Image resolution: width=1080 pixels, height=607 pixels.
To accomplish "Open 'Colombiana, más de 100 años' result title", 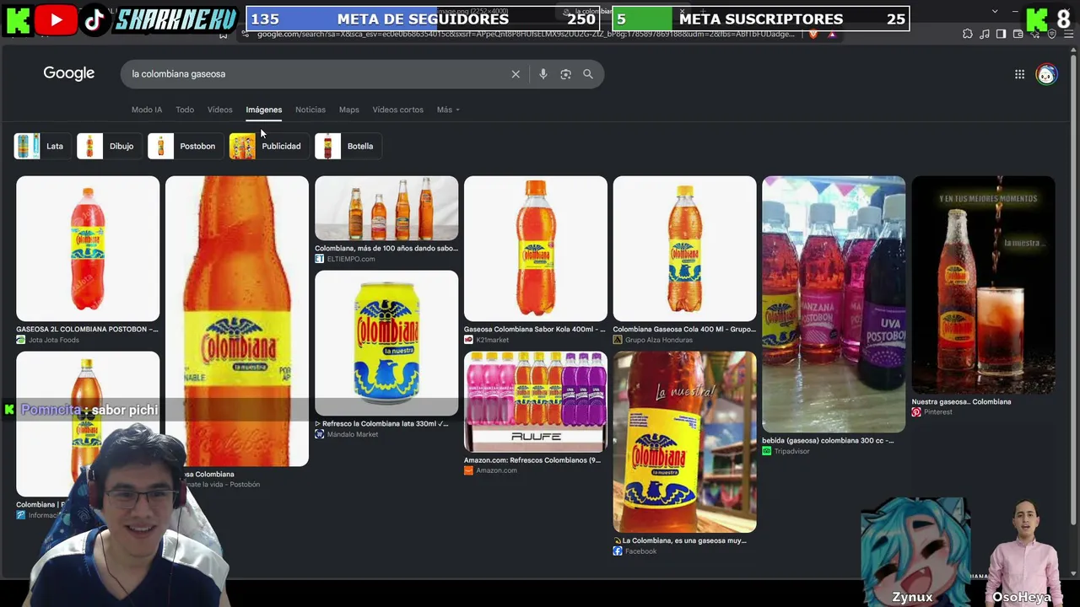I will (x=386, y=249).
